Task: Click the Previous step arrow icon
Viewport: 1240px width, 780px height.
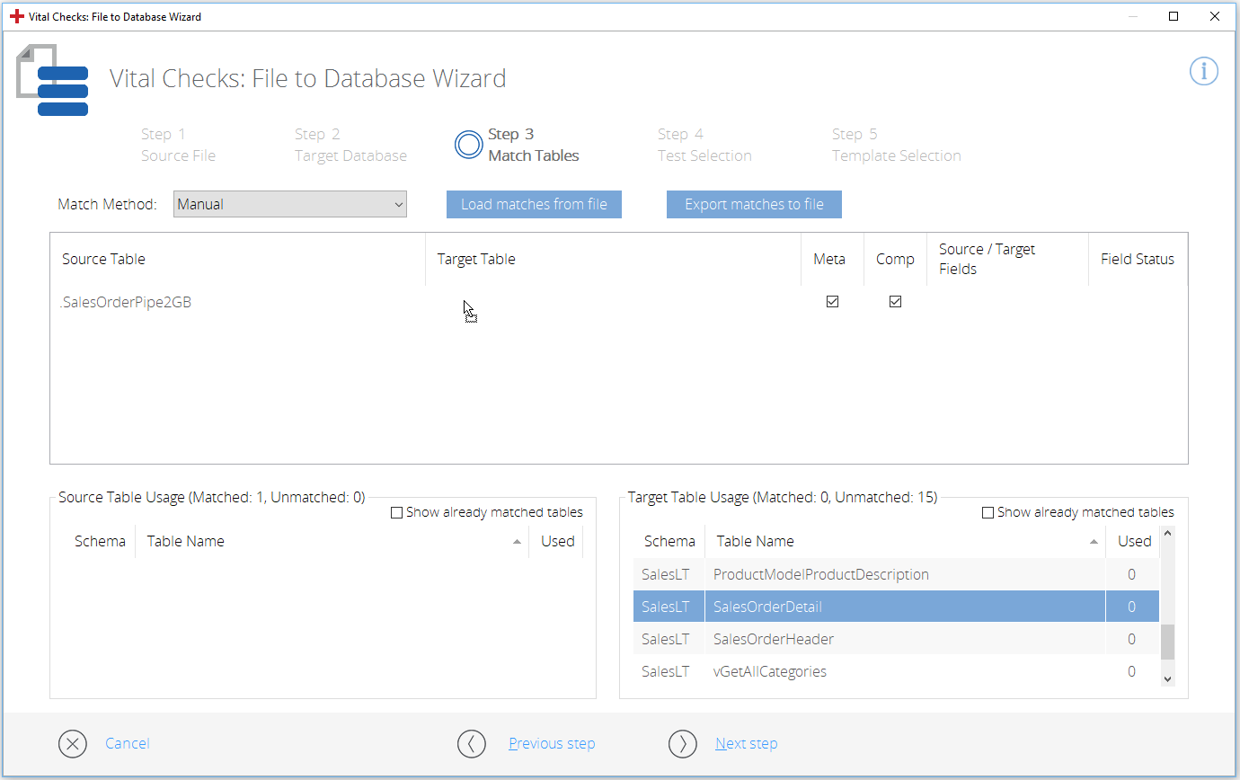Action: coord(471,744)
